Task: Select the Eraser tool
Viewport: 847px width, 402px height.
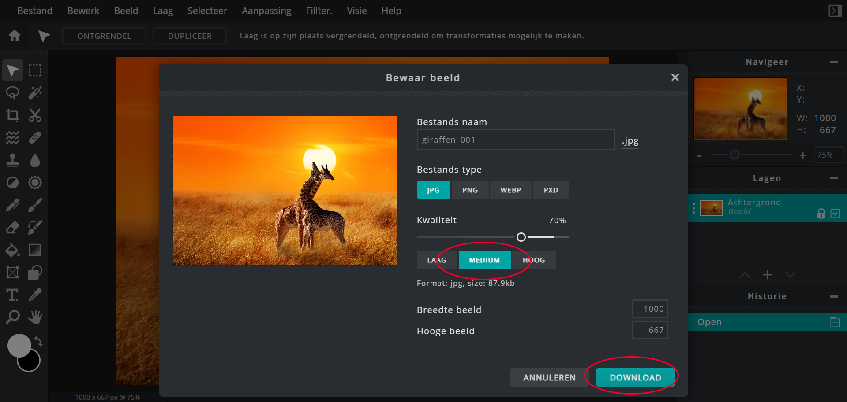Action: click(x=12, y=228)
